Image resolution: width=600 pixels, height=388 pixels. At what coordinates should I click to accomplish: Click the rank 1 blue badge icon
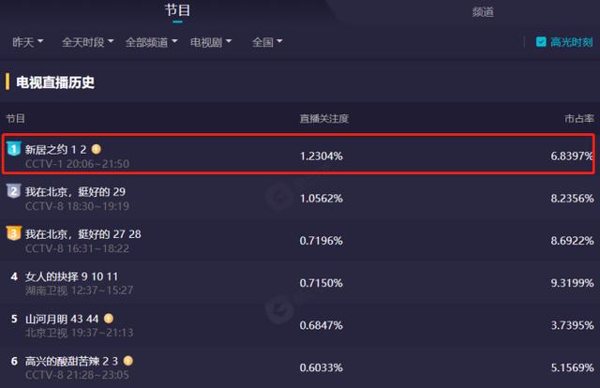[x=14, y=148]
